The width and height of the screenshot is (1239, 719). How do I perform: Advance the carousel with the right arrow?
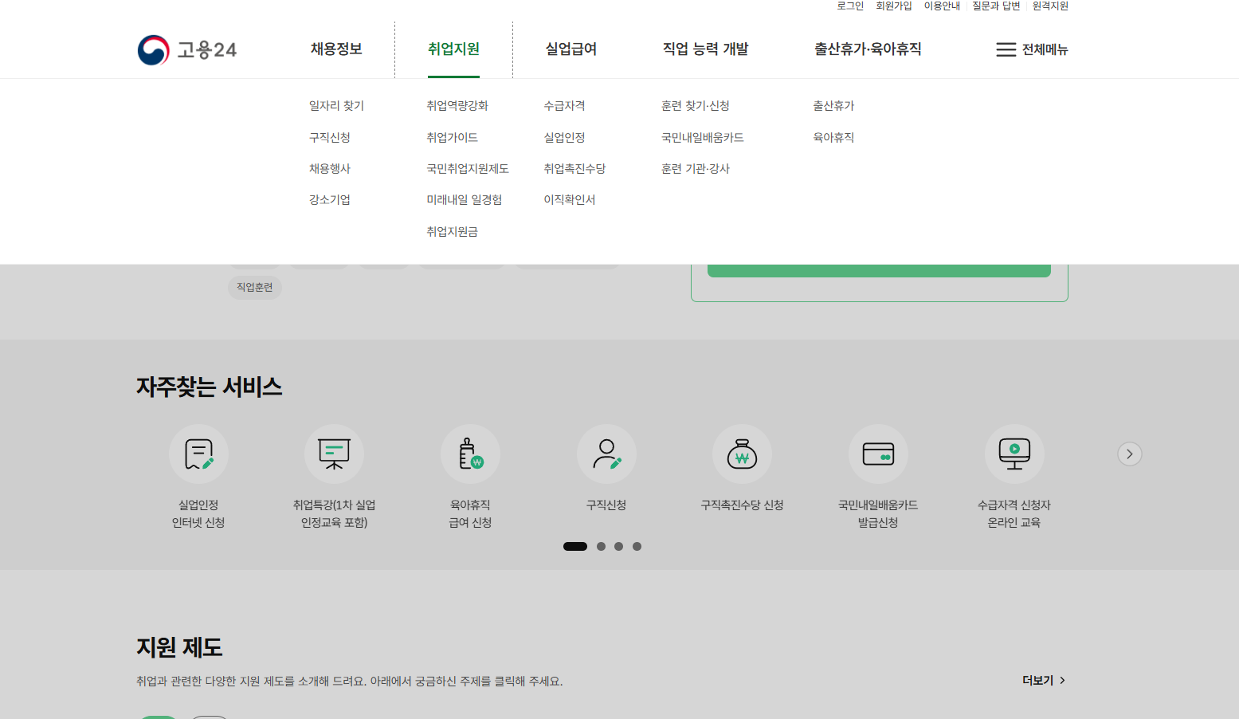1129,454
